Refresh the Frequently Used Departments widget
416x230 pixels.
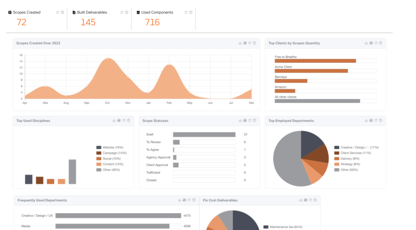(x=189, y=200)
